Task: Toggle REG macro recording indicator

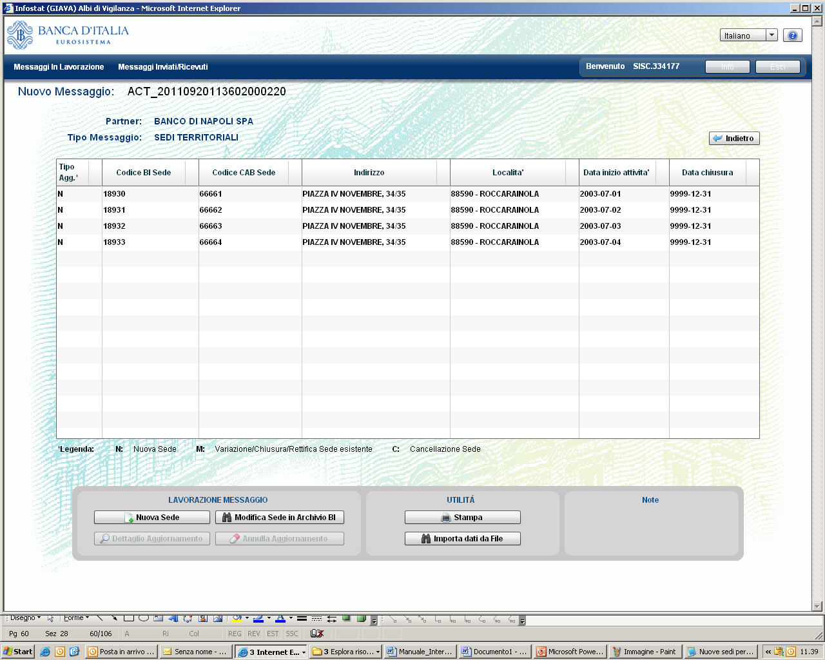Action: coord(235,634)
